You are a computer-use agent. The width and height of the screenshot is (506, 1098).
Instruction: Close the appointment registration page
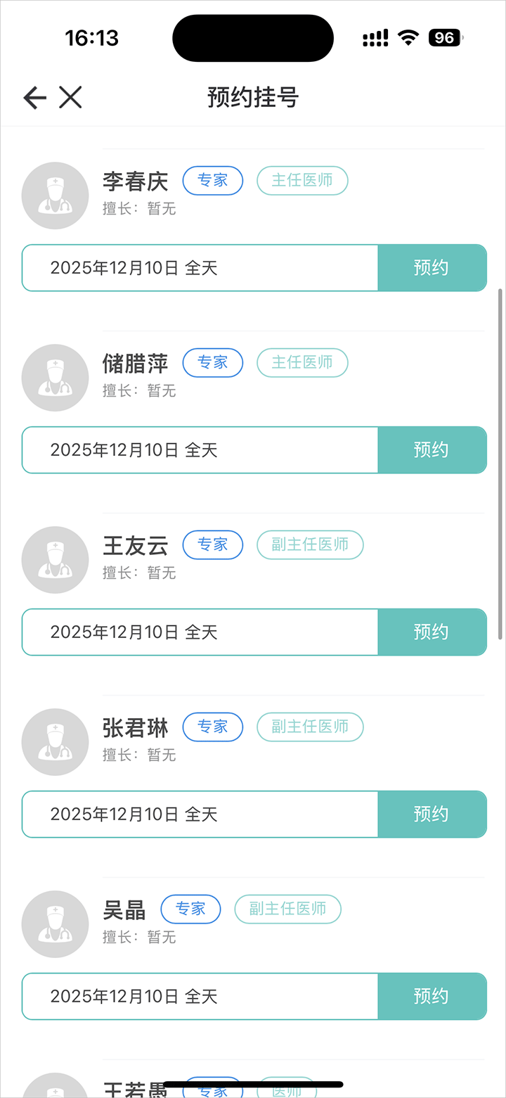tap(70, 98)
